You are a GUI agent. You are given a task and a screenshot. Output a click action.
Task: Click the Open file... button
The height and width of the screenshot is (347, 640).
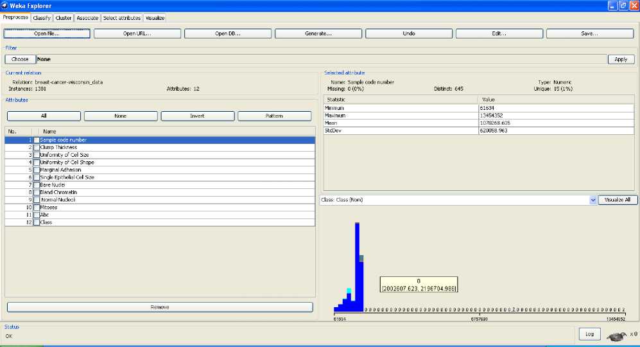(47, 33)
